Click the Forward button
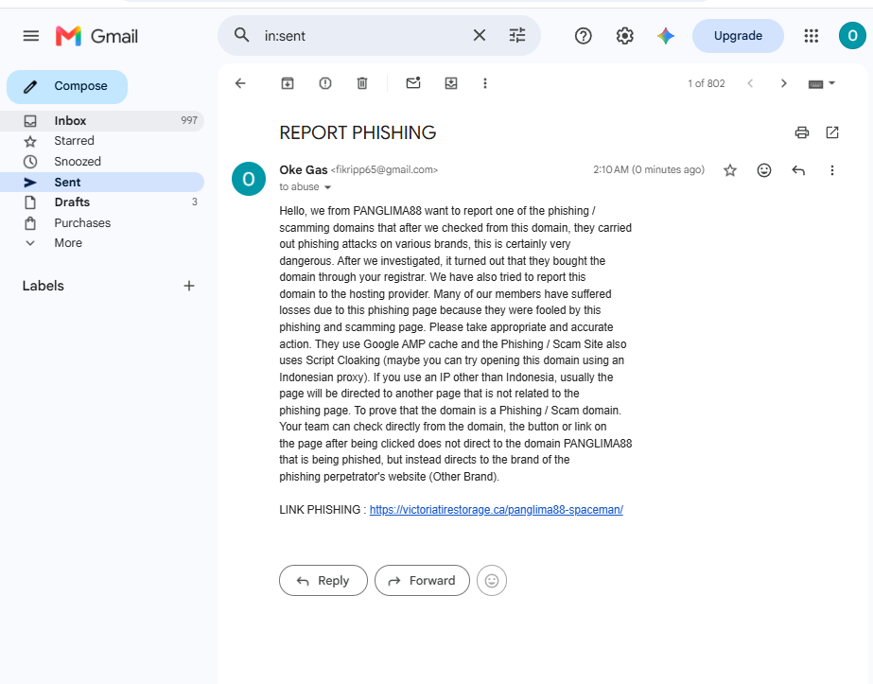Viewport: 873px width, 684px height. tap(422, 580)
